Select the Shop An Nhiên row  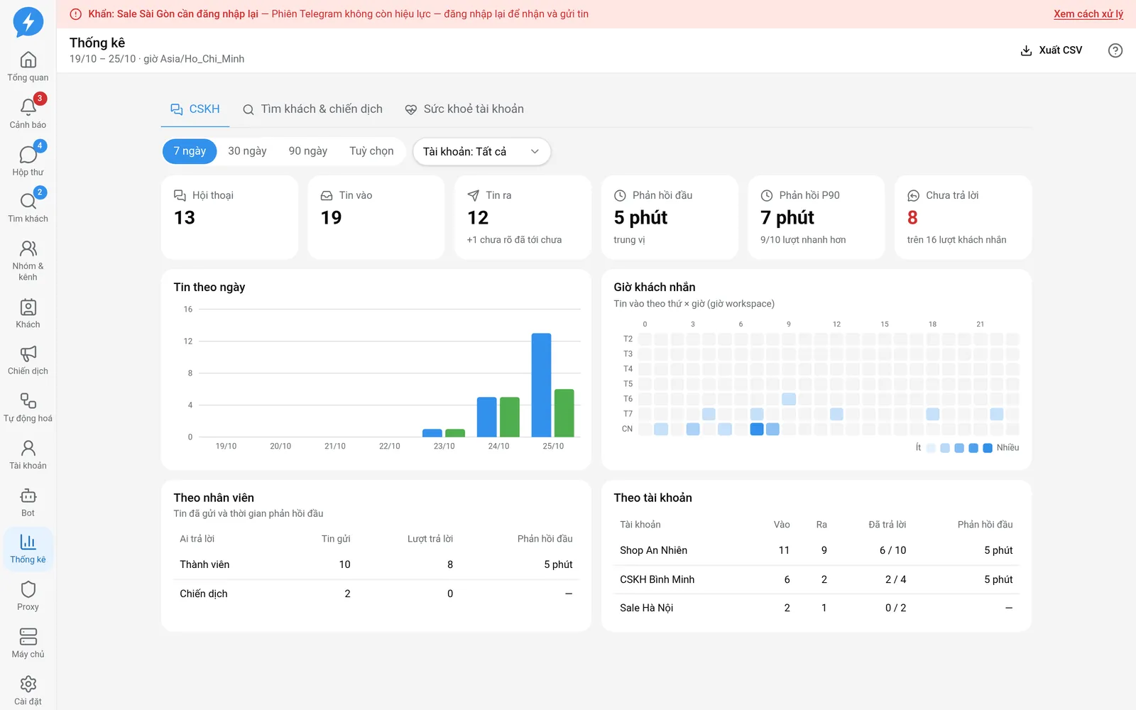816,550
